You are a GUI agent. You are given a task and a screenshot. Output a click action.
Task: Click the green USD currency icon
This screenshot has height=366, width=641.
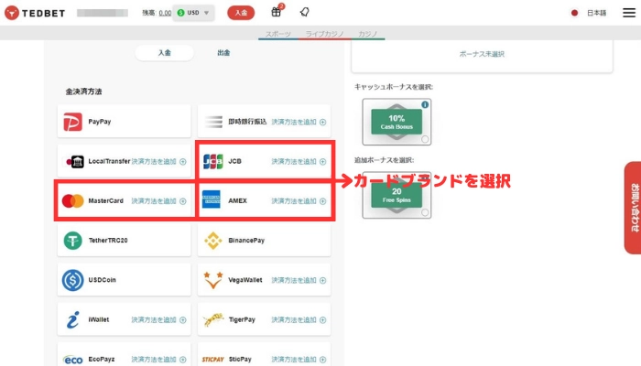coord(180,13)
